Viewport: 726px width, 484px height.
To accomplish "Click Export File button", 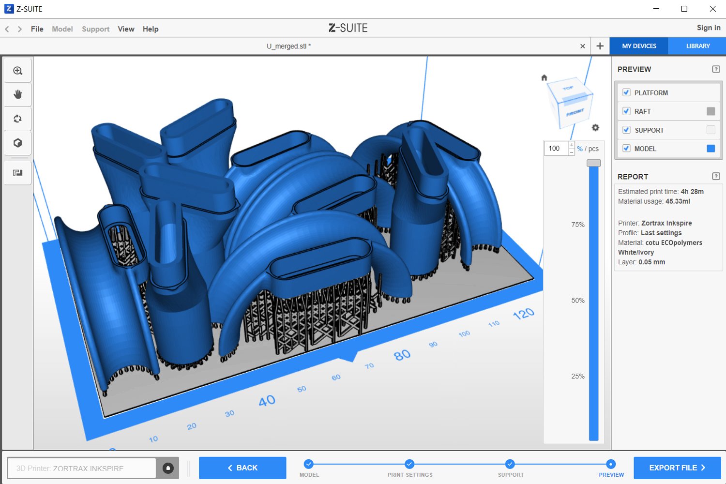I will pyautogui.click(x=677, y=468).
